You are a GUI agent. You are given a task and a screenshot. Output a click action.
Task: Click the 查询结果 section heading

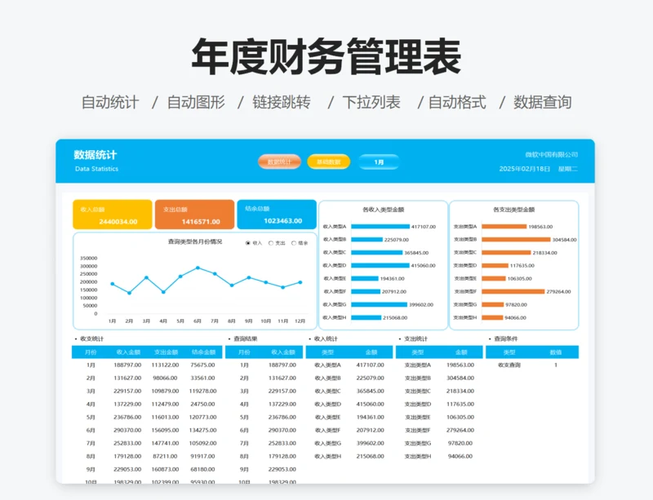point(246,338)
